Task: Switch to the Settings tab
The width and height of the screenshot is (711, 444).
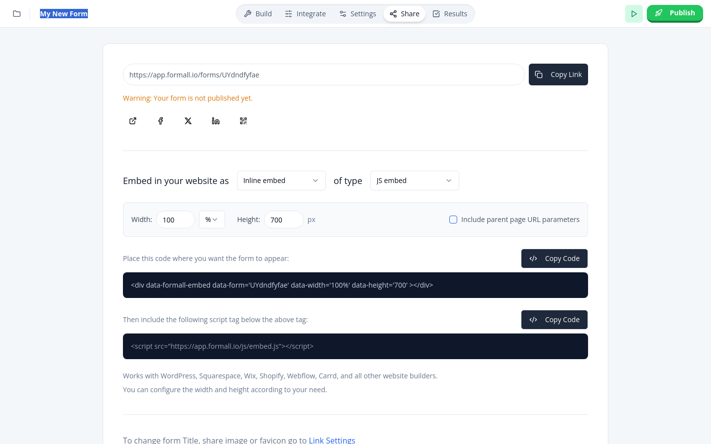Action: pyautogui.click(x=357, y=14)
